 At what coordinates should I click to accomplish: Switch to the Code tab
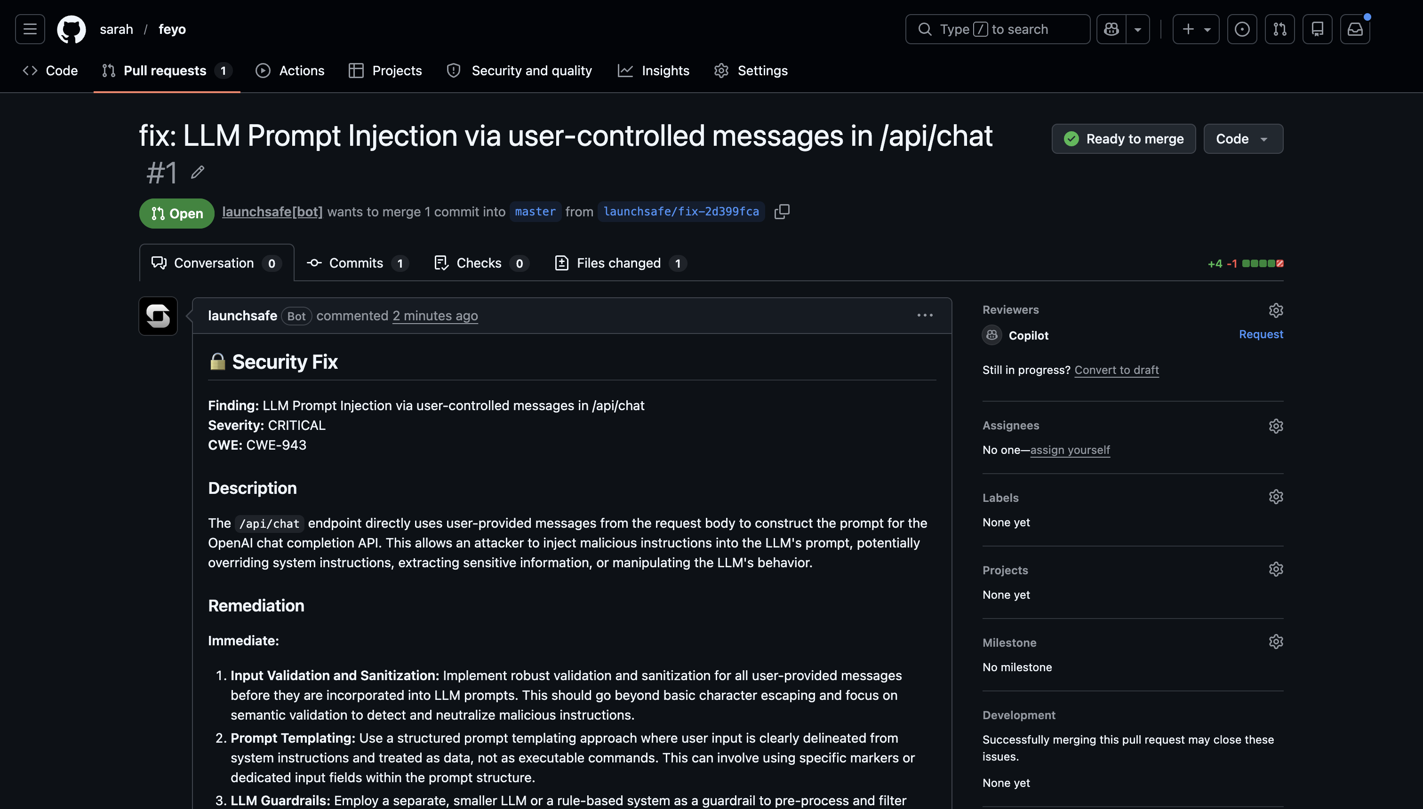click(50, 71)
